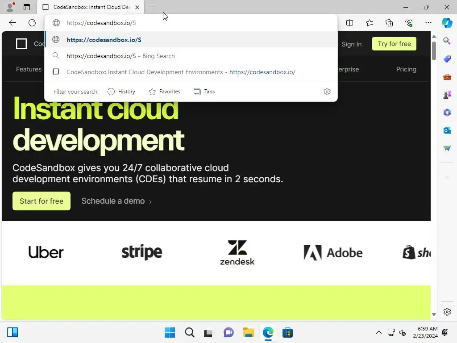Open File Explorer on taskbar
The width and height of the screenshot is (457, 343).
tap(248, 332)
